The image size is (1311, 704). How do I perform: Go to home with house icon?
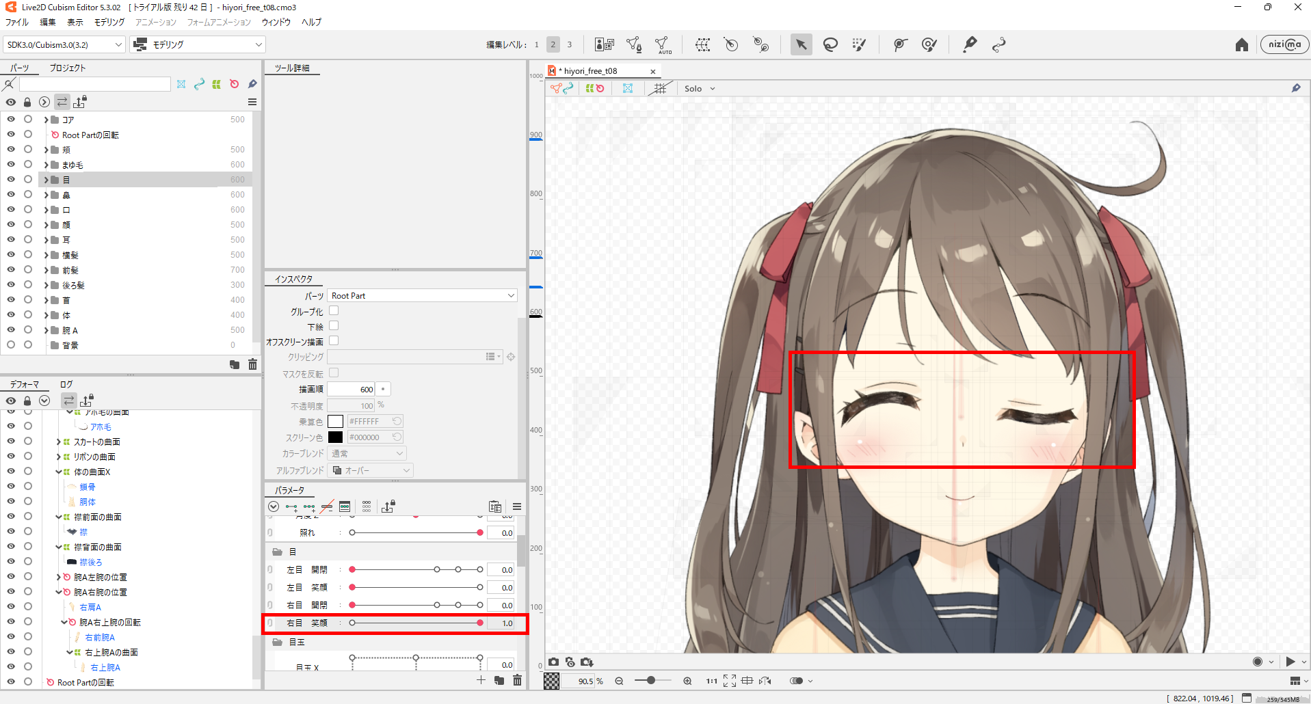(x=1242, y=44)
